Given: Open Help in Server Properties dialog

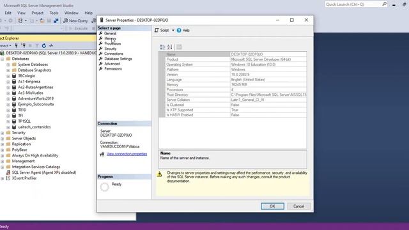Looking at the screenshot, I should coord(183,30).
